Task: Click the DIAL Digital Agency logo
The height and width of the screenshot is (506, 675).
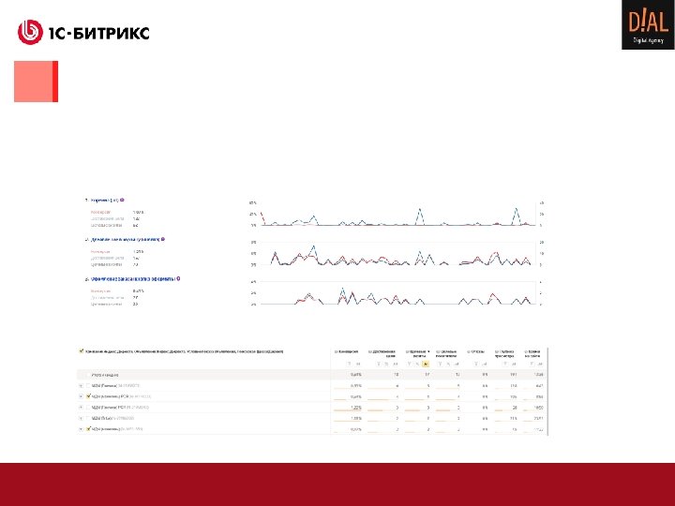Action: (x=648, y=24)
